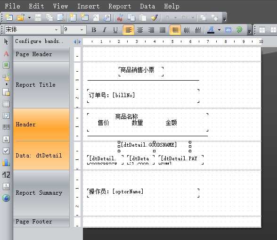Click the Preview report icon
Viewport: 277px width, 240px height.
tap(61, 18)
